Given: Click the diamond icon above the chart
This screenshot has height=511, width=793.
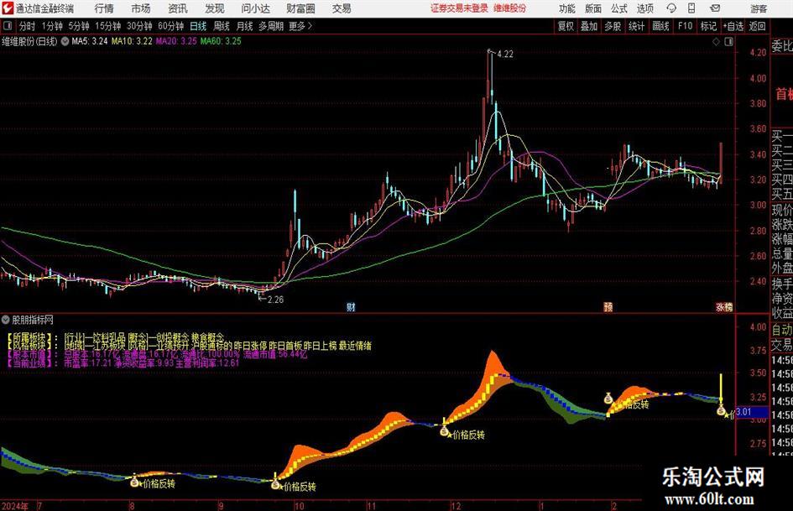Looking at the screenshot, I should point(716,41).
